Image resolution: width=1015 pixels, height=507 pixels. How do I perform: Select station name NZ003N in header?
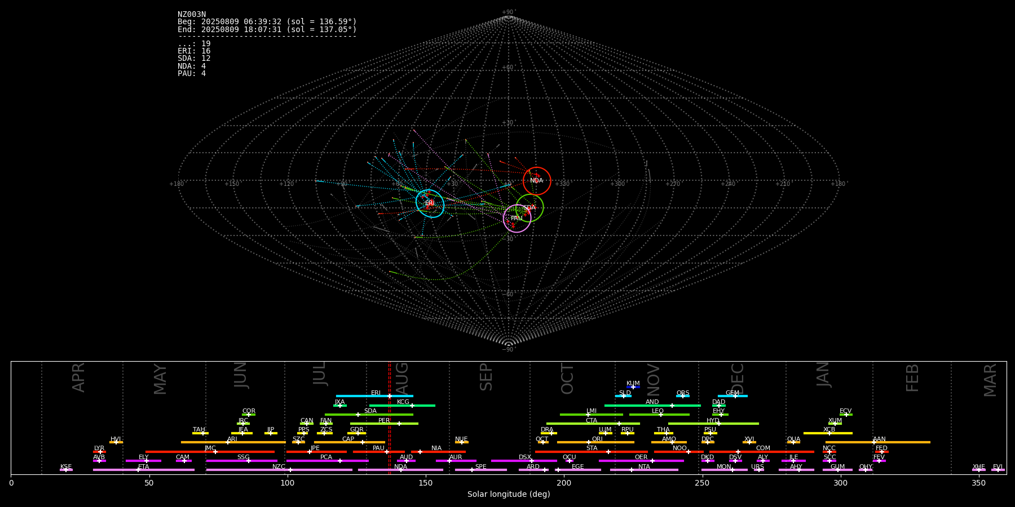click(192, 15)
